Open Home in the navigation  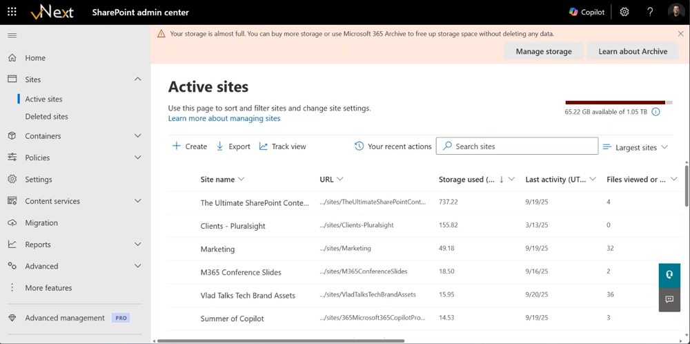click(x=35, y=58)
